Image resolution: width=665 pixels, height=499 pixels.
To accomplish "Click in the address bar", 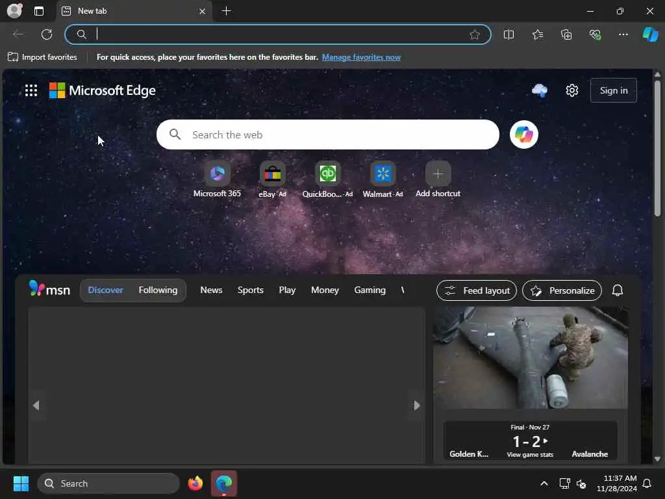I will (x=278, y=34).
